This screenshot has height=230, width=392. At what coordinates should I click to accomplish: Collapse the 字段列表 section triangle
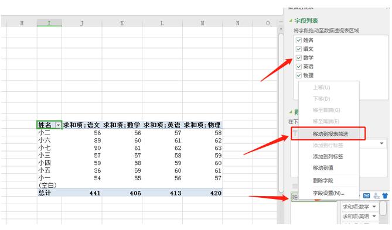click(x=291, y=20)
